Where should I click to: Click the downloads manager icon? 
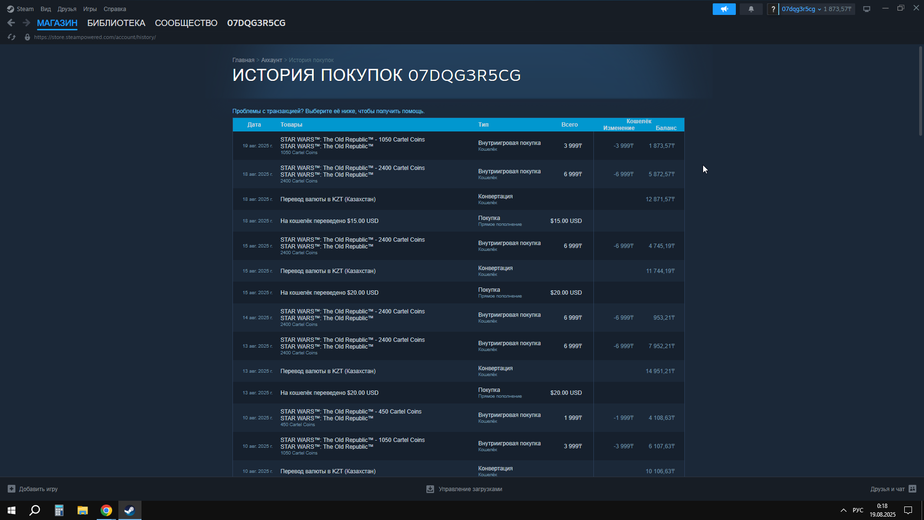coord(430,489)
